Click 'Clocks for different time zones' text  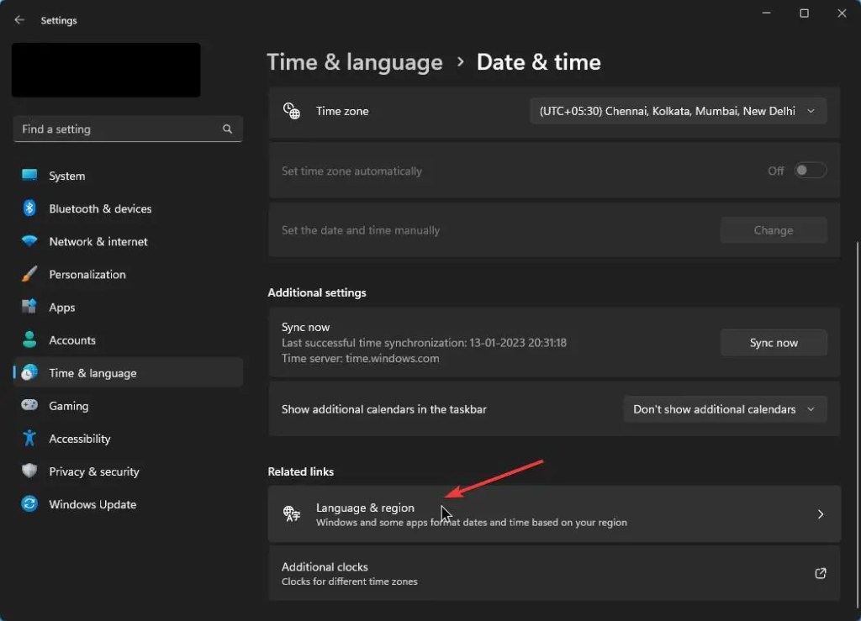point(349,582)
